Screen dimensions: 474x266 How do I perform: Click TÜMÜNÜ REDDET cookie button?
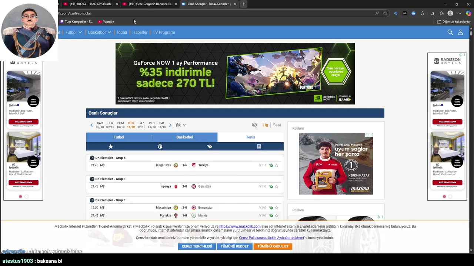[x=234, y=246]
